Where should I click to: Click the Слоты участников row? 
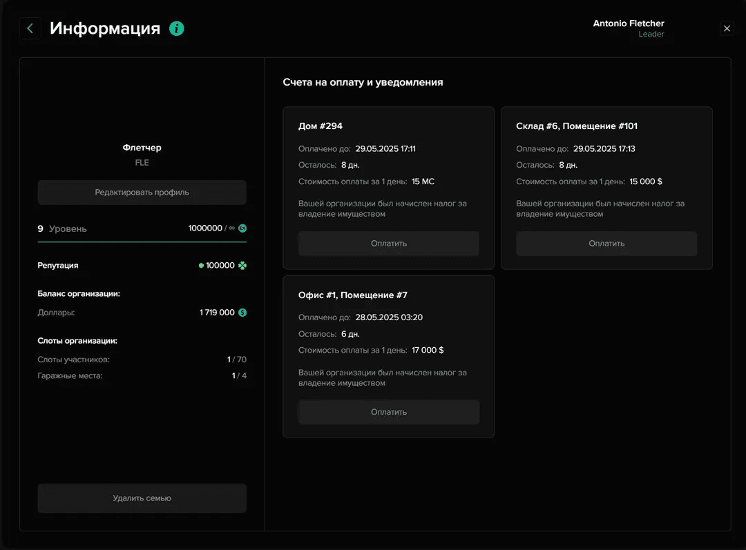[x=142, y=360]
